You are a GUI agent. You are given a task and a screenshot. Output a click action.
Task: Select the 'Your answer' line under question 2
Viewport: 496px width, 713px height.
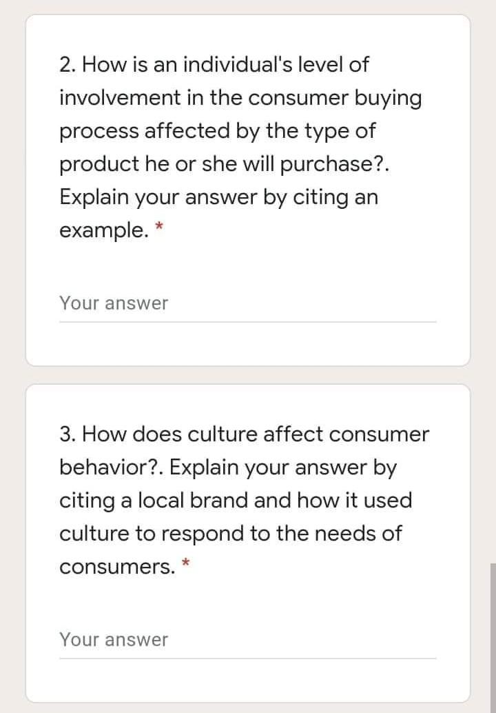(114, 303)
